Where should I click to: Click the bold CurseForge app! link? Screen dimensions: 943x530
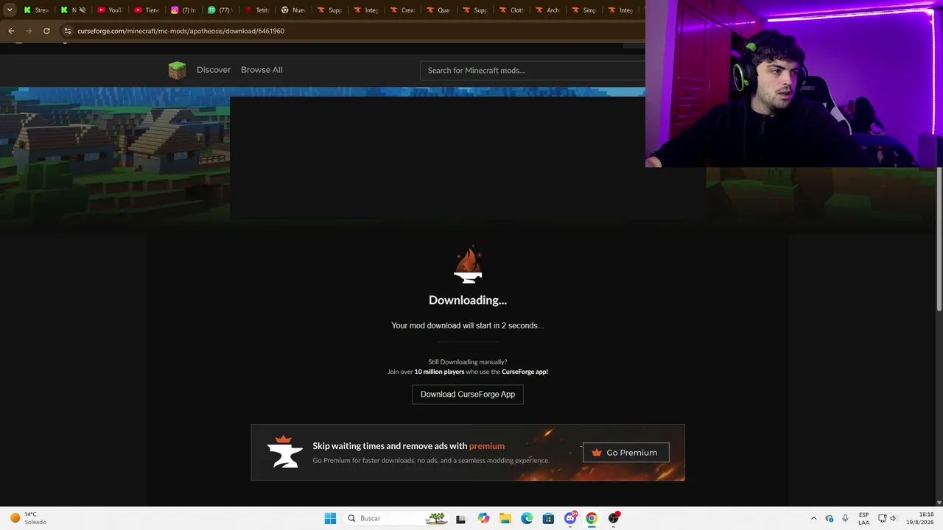click(x=525, y=372)
